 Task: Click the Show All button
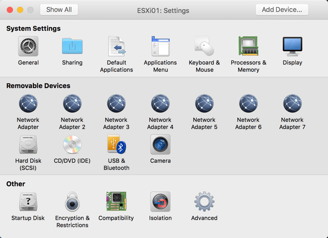[58, 10]
